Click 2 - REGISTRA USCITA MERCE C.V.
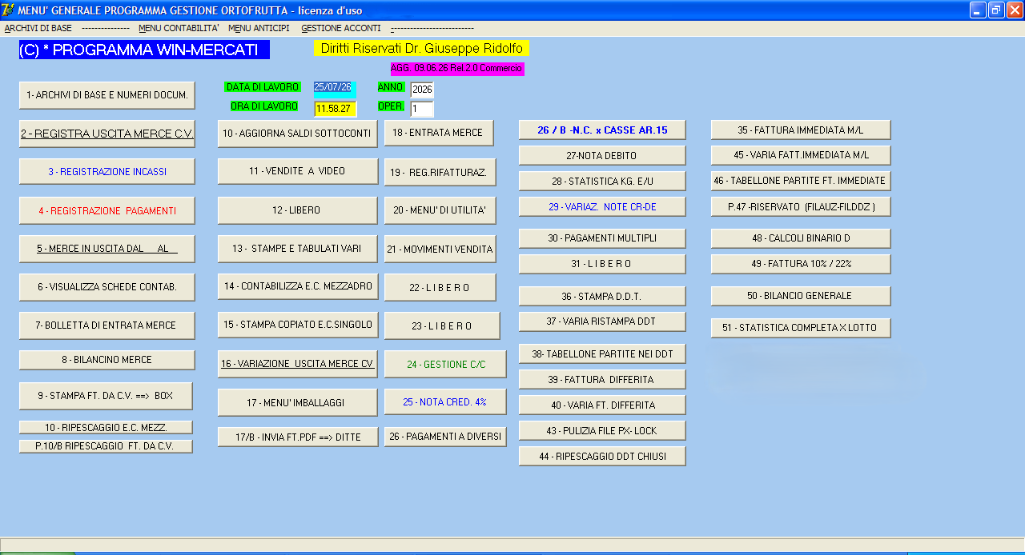1025x555 pixels. click(x=107, y=134)
